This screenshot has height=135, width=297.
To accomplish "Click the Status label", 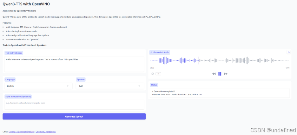I will 154,85.
